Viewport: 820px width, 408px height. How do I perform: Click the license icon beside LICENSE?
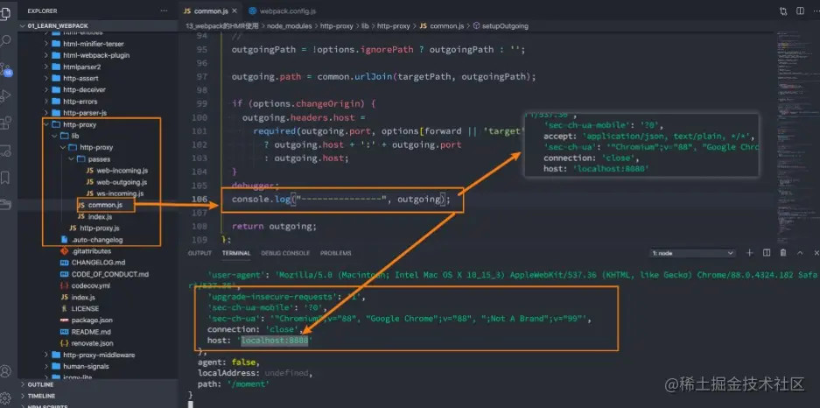pos(65,308)
